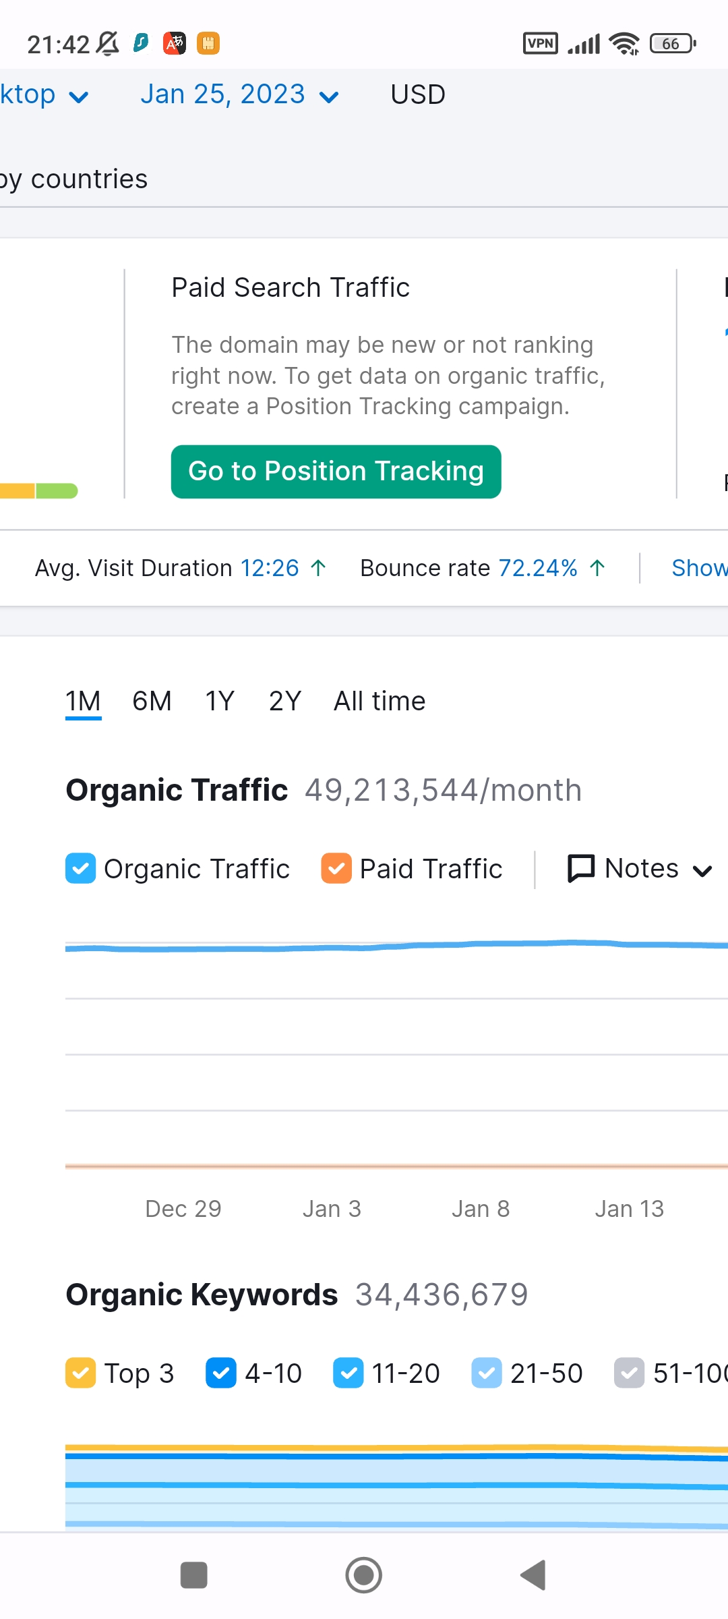Tap the battery indicator in status bar

tap(673, 44)
